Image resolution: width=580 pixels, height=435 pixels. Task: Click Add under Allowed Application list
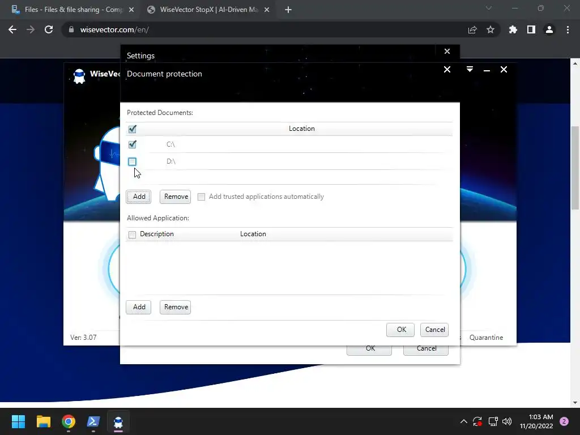click(x=139, y=307)
